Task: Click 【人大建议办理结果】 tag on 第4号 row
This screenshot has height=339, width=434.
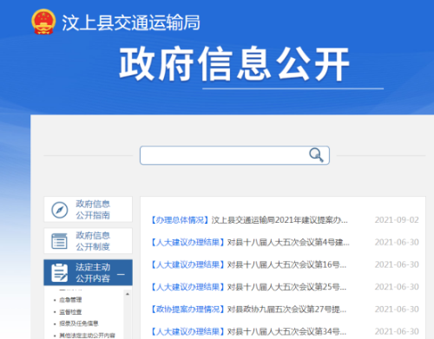Action: pyautogui.click(x=187, y=242)
